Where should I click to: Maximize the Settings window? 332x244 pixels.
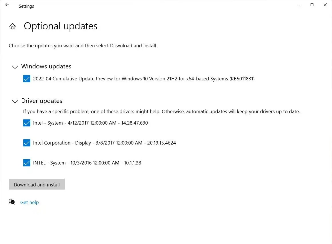click(x=312, y=5)
